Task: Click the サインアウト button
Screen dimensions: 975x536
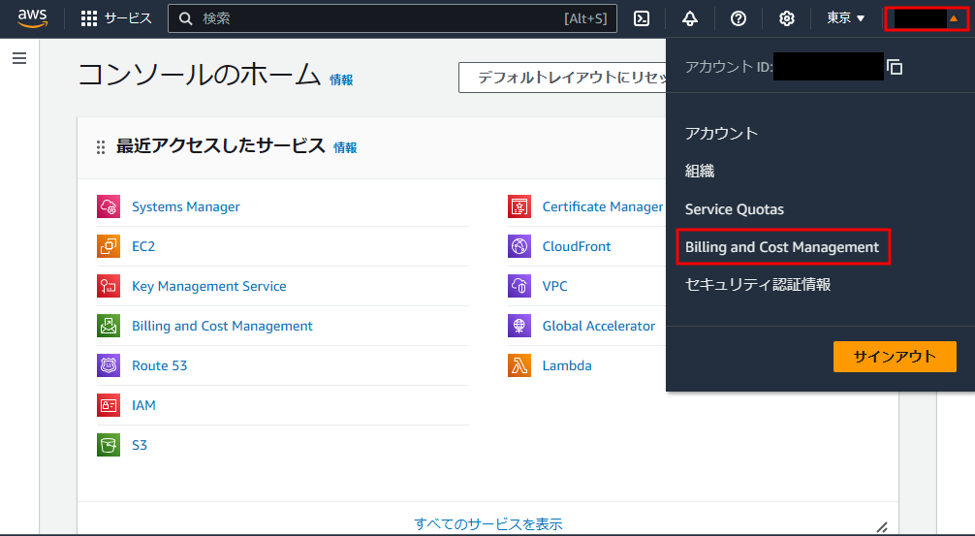Action: (x=895, y=357)
